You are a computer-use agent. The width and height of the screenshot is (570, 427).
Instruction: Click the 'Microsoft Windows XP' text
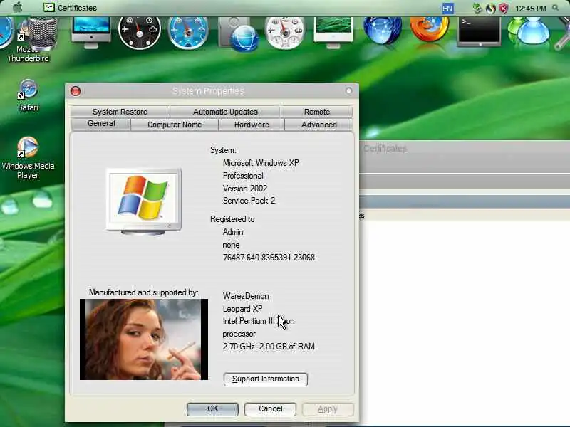(x=261, y=163)
